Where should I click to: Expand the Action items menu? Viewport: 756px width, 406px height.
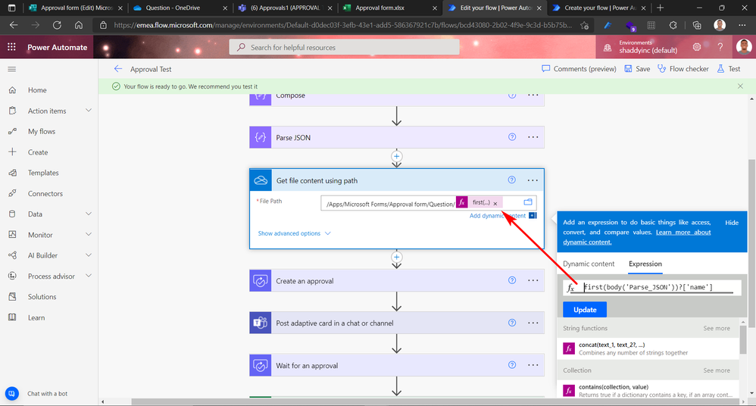(89, 111)
